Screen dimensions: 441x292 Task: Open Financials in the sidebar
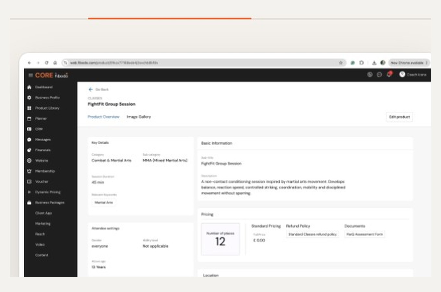pyautogui.click(x=39, y=150)
